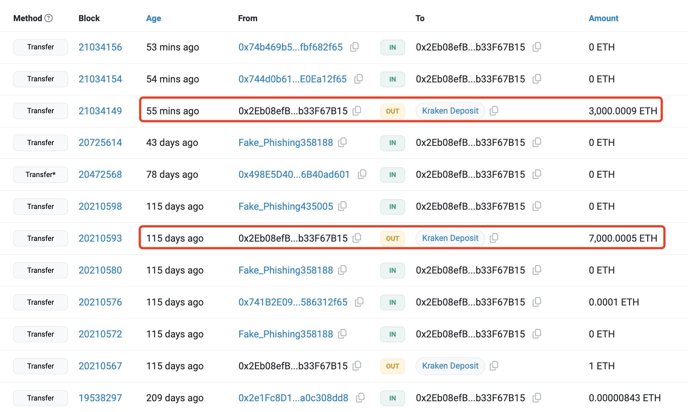Copy the Fake_Phishing358188 address in block 20210572 row

[x=343, y=334]
